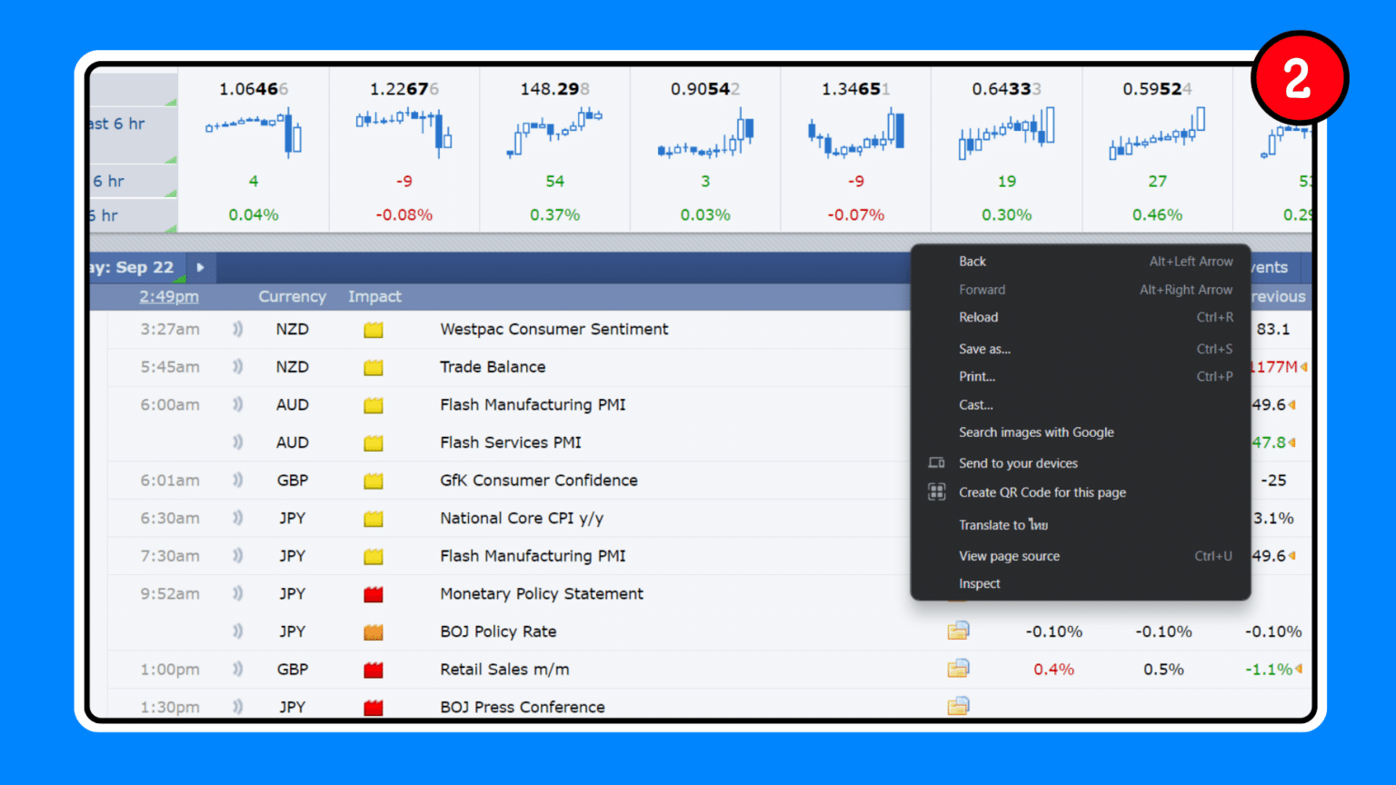
Task: Open the detail folder icon for BOJ Policy Rate
Action: [x=959, y=631]
